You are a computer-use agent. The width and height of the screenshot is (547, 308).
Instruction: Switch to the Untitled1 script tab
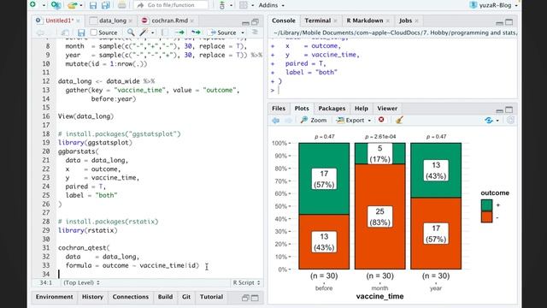(x=59, y=21)
